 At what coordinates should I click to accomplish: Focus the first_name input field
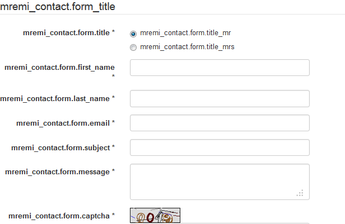(x=220, y=68)
